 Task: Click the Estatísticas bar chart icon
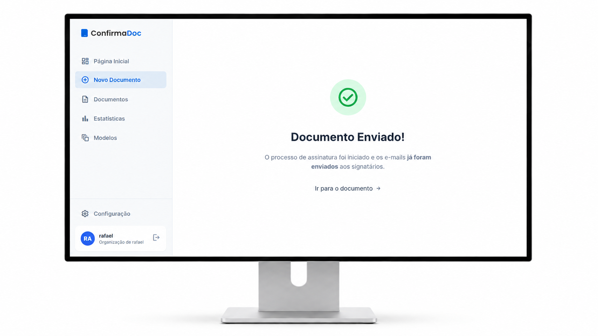click(85, 119)
